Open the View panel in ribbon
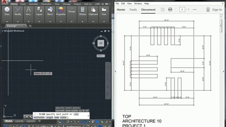The width and height of the screenshot is (226, 127). click(104, 11)
